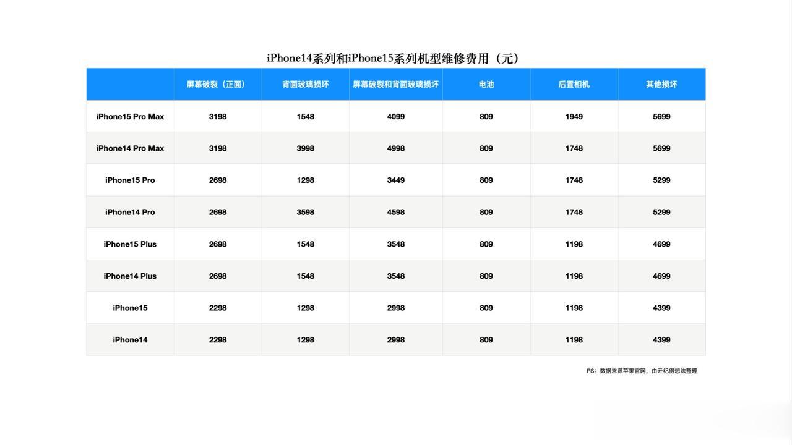Click 2298 in the iPhone15 row
The image size is (792, 445).
(x=218, y=308)
